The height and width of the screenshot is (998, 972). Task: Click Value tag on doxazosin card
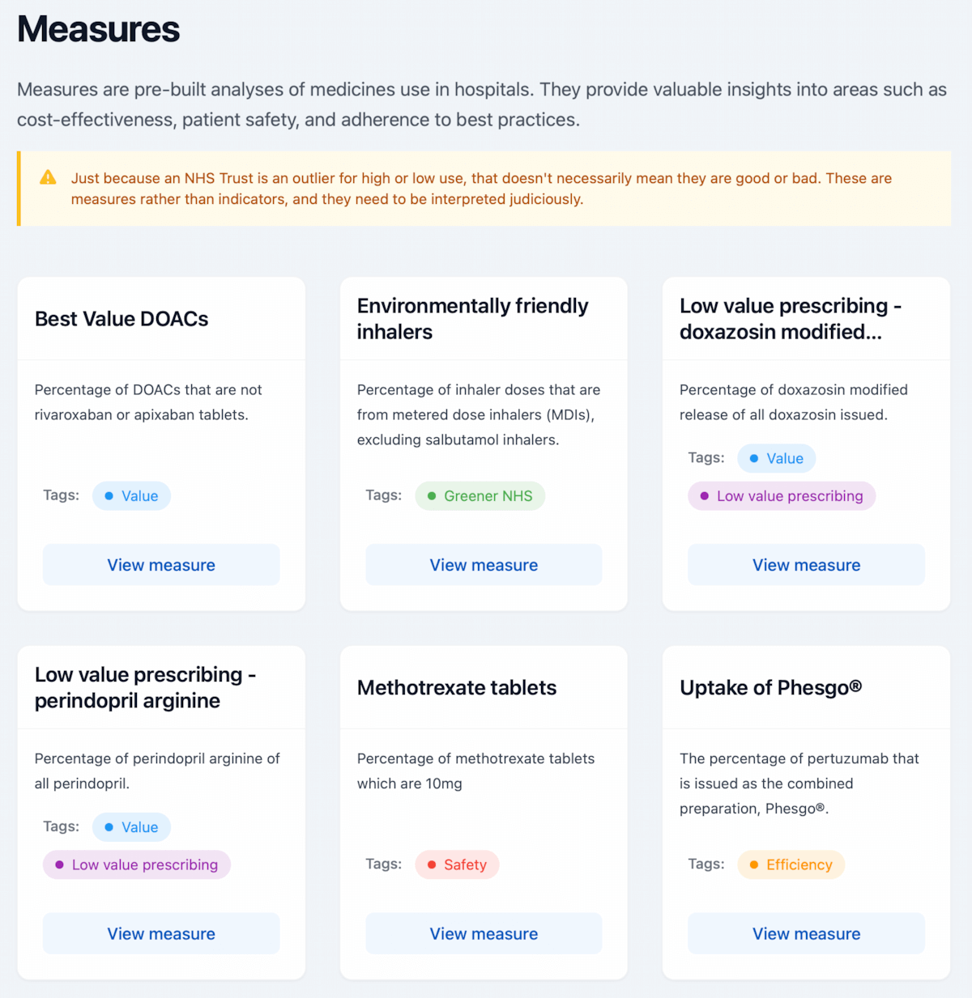coord(777,458)
